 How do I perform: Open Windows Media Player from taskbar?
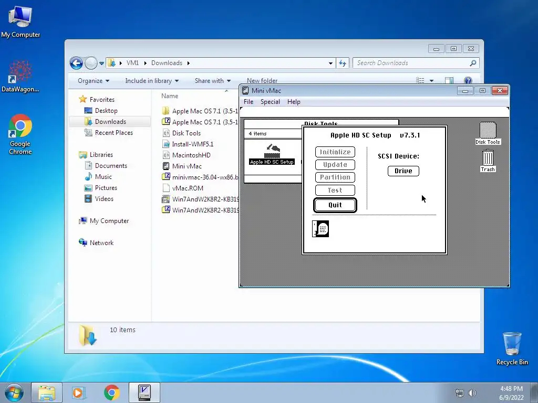point(79,393)
